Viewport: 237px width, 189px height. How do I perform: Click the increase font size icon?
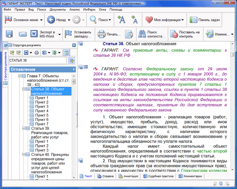point(122,20)
